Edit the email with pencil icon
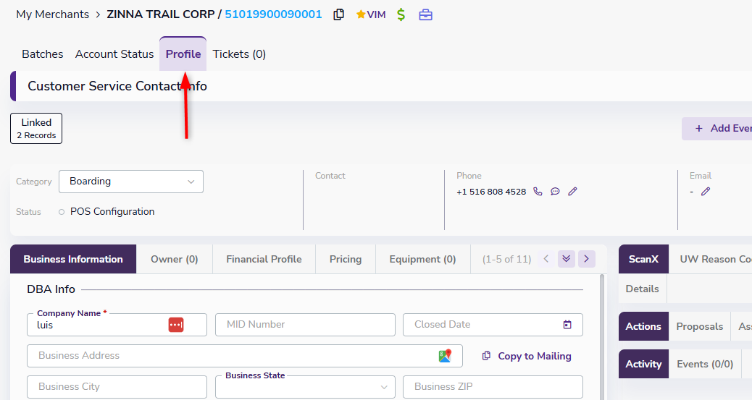The height and width of the screenshot is (400, 752). 706,192
